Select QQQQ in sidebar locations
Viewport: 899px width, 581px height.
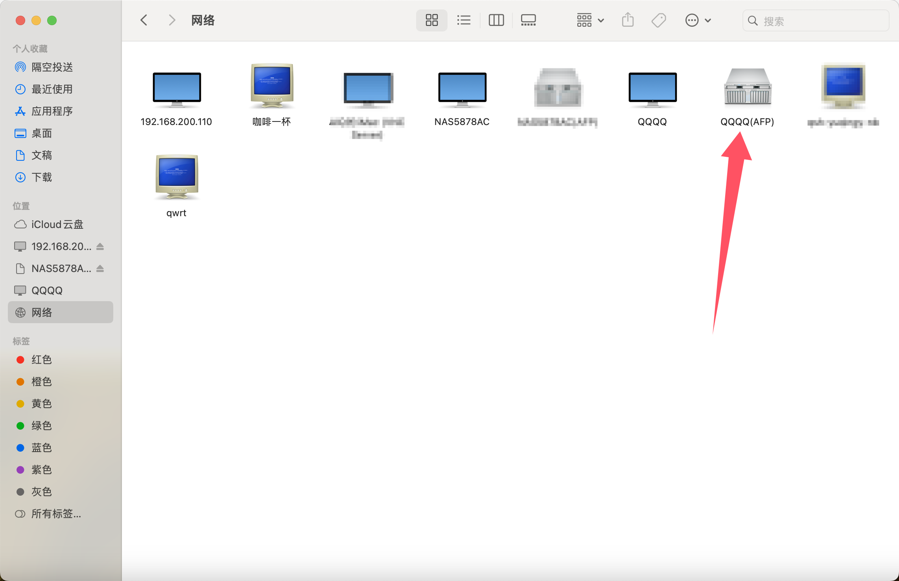(x=61, y=290)
